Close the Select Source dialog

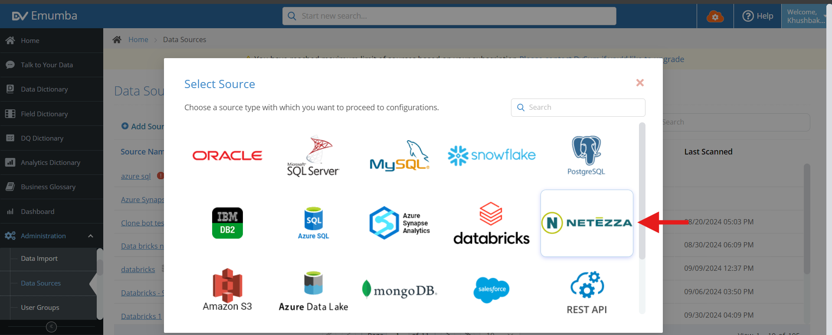click(640, 82)
